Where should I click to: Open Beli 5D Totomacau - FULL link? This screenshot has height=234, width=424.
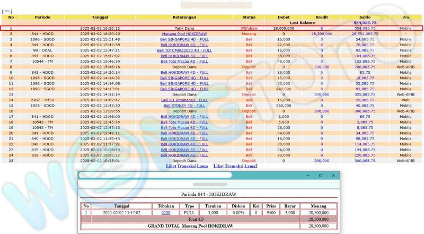point(184,100)
